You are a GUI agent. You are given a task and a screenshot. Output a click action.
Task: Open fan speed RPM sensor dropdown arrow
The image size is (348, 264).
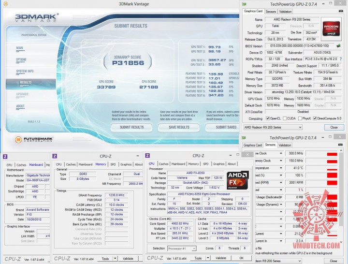point(281,182)
